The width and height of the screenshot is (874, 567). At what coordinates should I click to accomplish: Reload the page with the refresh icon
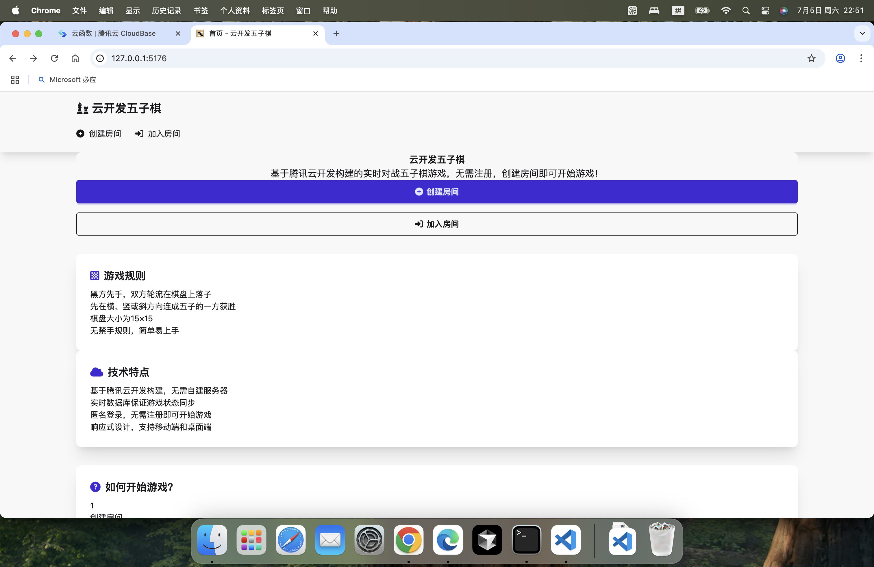click(x=54, y=58)
